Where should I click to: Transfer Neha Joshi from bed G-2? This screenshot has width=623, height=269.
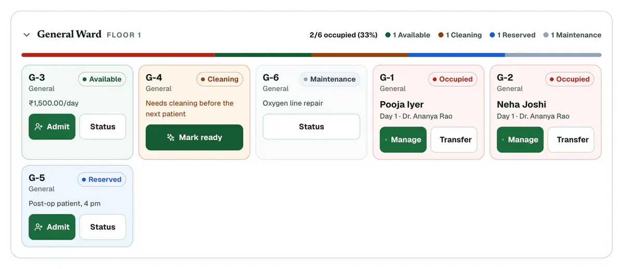(571, 139)
